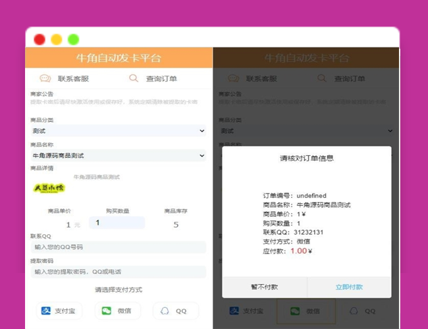Image resolution: width=428 pixels, height=329 pixels.
Task: Click the dimmed WeChat icon in right panel
Action: coord(295,311)
